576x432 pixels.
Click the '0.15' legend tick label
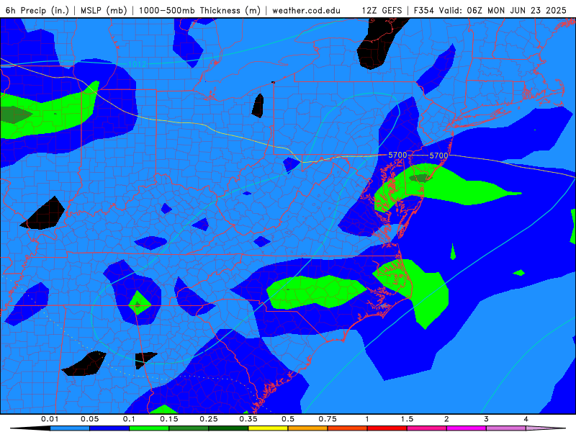(x=169, y=419)
